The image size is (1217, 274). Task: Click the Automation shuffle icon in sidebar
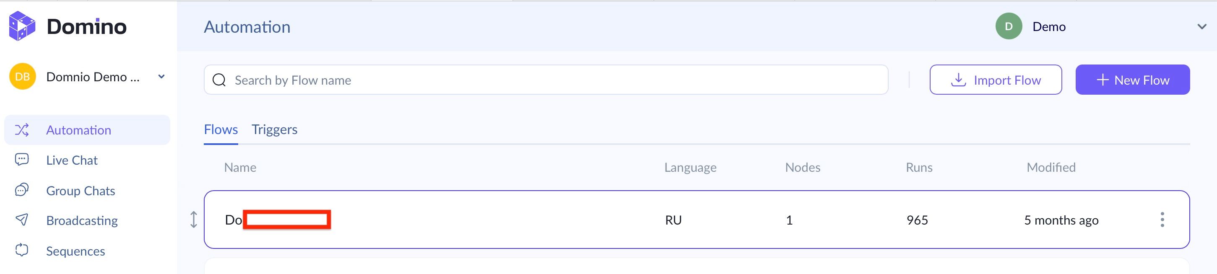[22, 130]
